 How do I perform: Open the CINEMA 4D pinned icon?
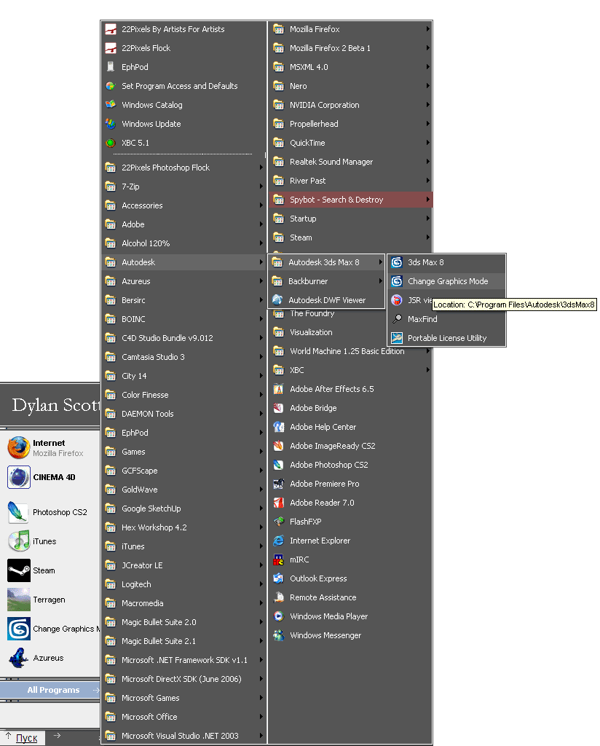pyautogui.click(x=19, y=477)
